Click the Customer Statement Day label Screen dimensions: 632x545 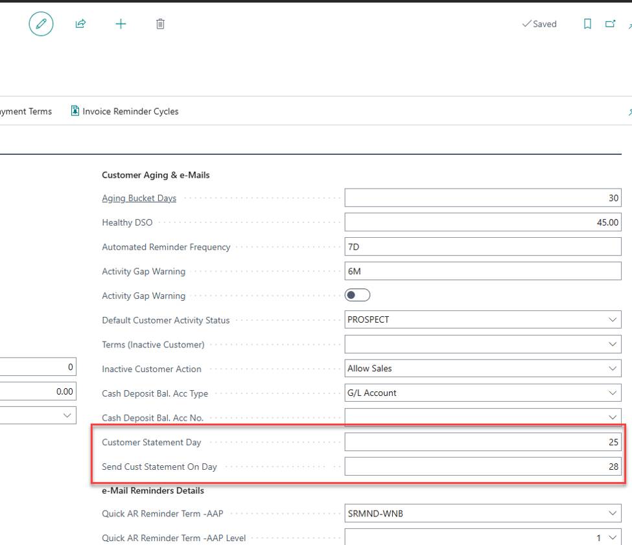[152, 442]
